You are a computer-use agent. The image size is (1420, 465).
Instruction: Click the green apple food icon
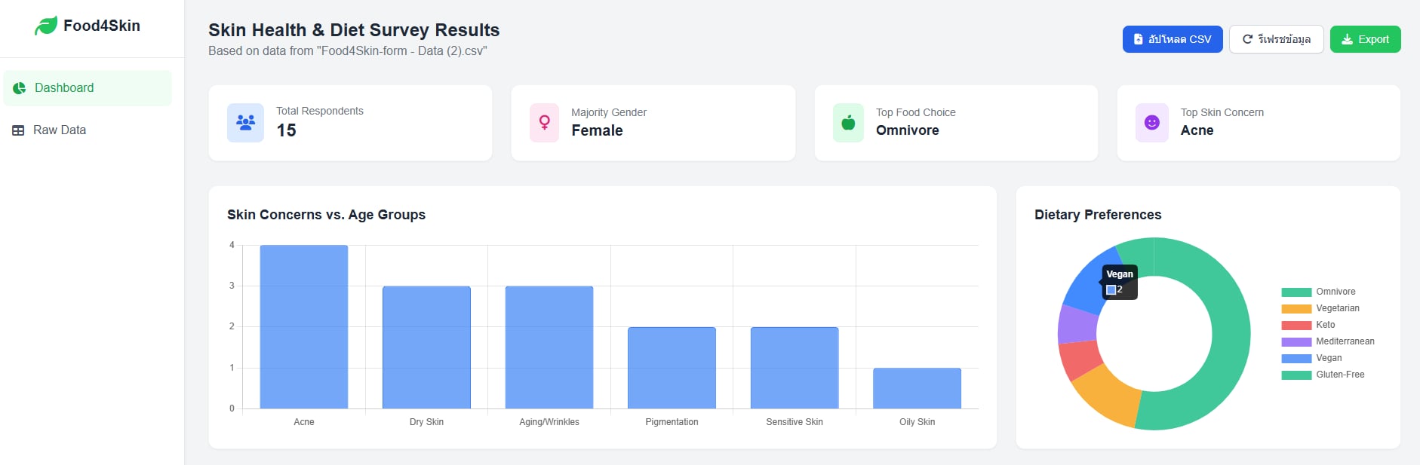tap(848, 123)
